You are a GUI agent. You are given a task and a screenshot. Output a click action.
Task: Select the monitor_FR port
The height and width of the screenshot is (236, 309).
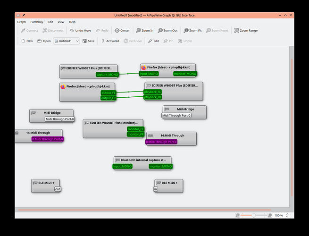pyautogui.click(x=136, y=134)
